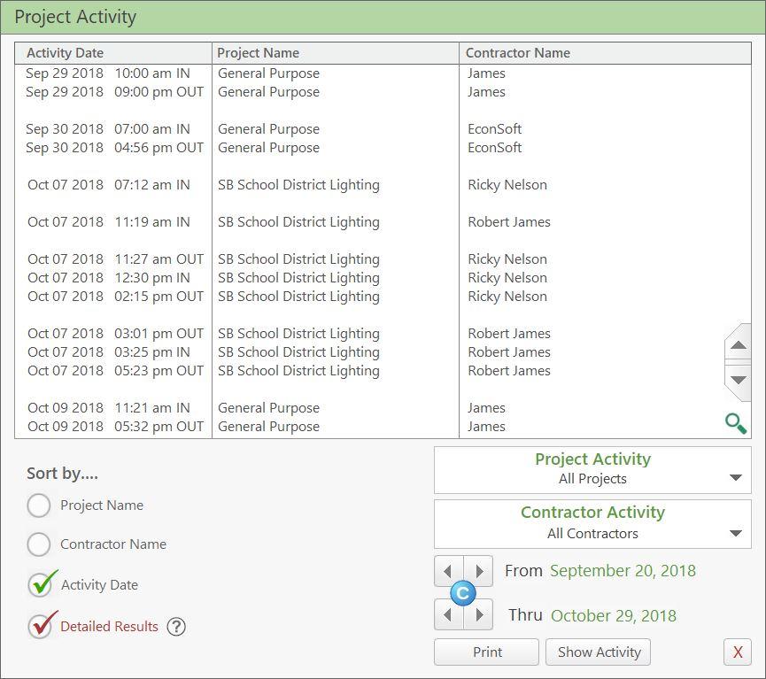Viewport: 766px width, 679px height.
Task: Click the Contractor Name column header
Action: coord(606,53)
